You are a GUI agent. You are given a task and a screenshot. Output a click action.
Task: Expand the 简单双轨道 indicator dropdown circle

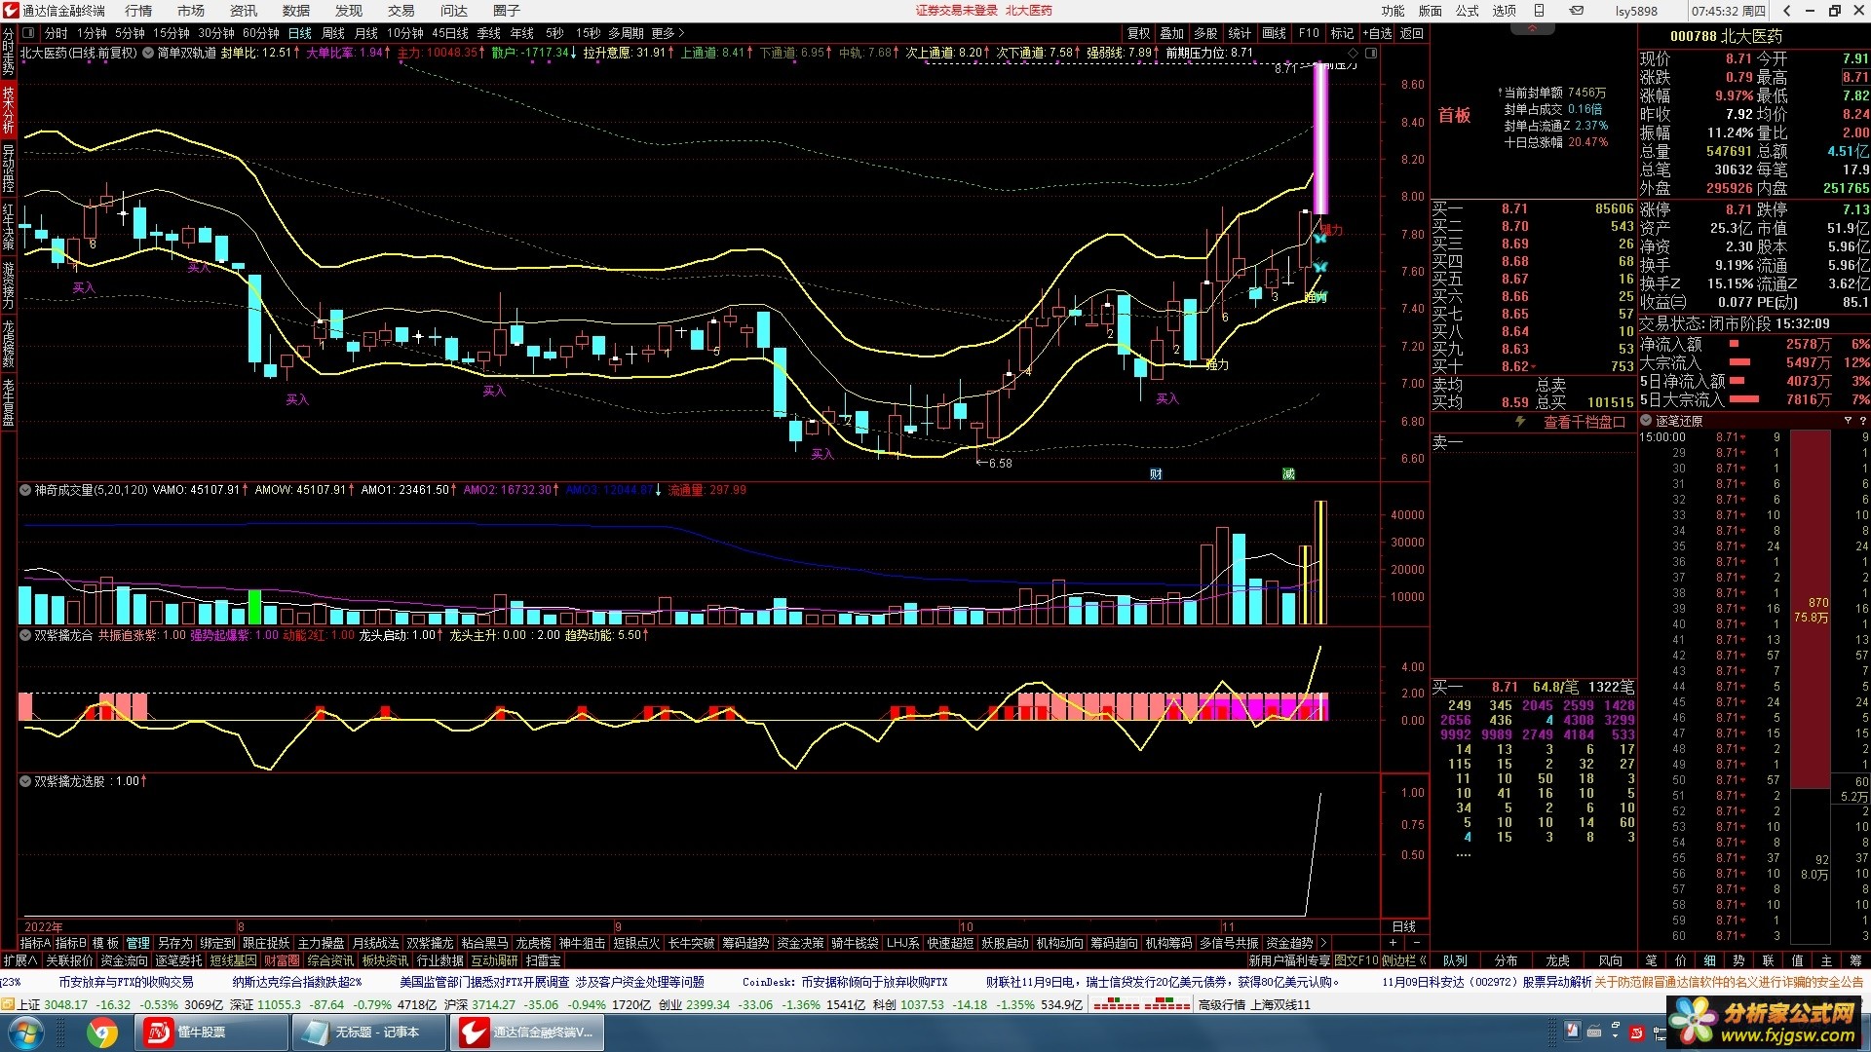point(148,53)
